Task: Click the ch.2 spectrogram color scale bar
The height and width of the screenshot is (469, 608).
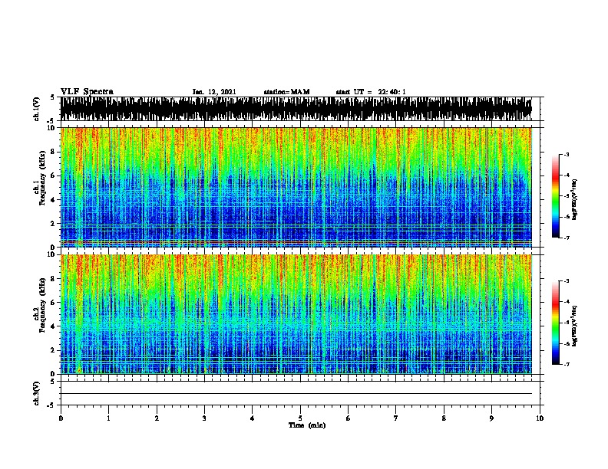Action: coord(555,323)
